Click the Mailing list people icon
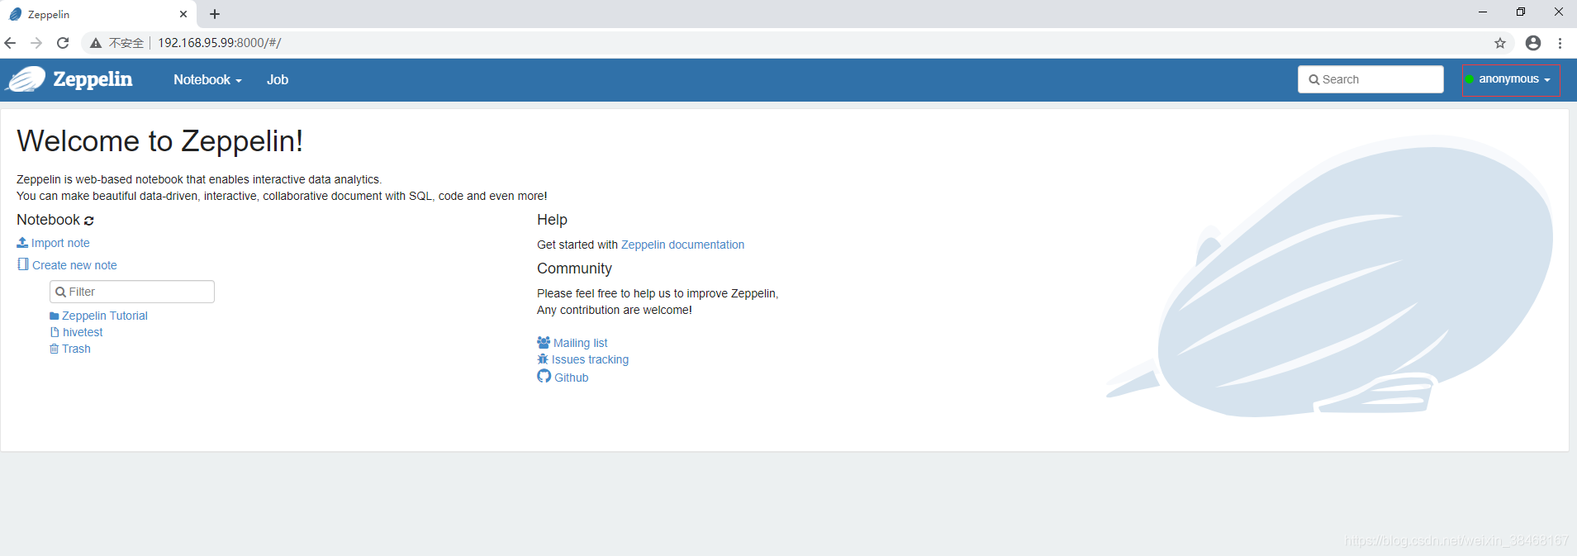Image resolution: width=1577 pixels, height=556 pixels. coord(544,342)
